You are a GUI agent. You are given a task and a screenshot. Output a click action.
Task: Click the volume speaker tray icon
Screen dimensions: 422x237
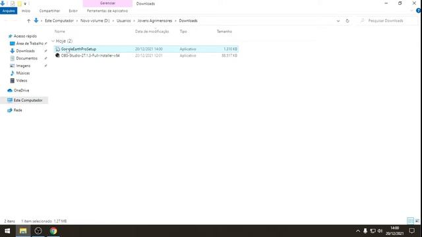click(380, 231)
